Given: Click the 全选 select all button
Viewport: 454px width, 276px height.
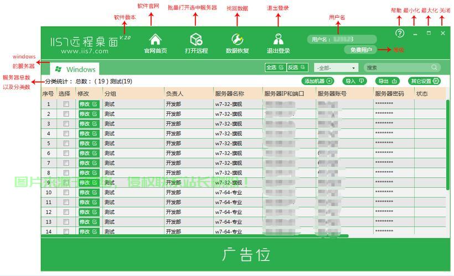Looking at the screenshot, I should click(x=275, y=67).
